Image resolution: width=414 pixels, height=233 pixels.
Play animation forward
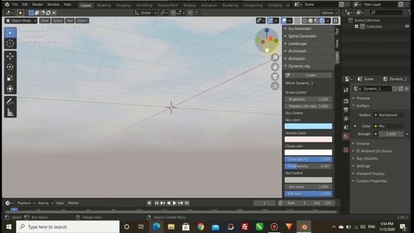click(174, 203)
